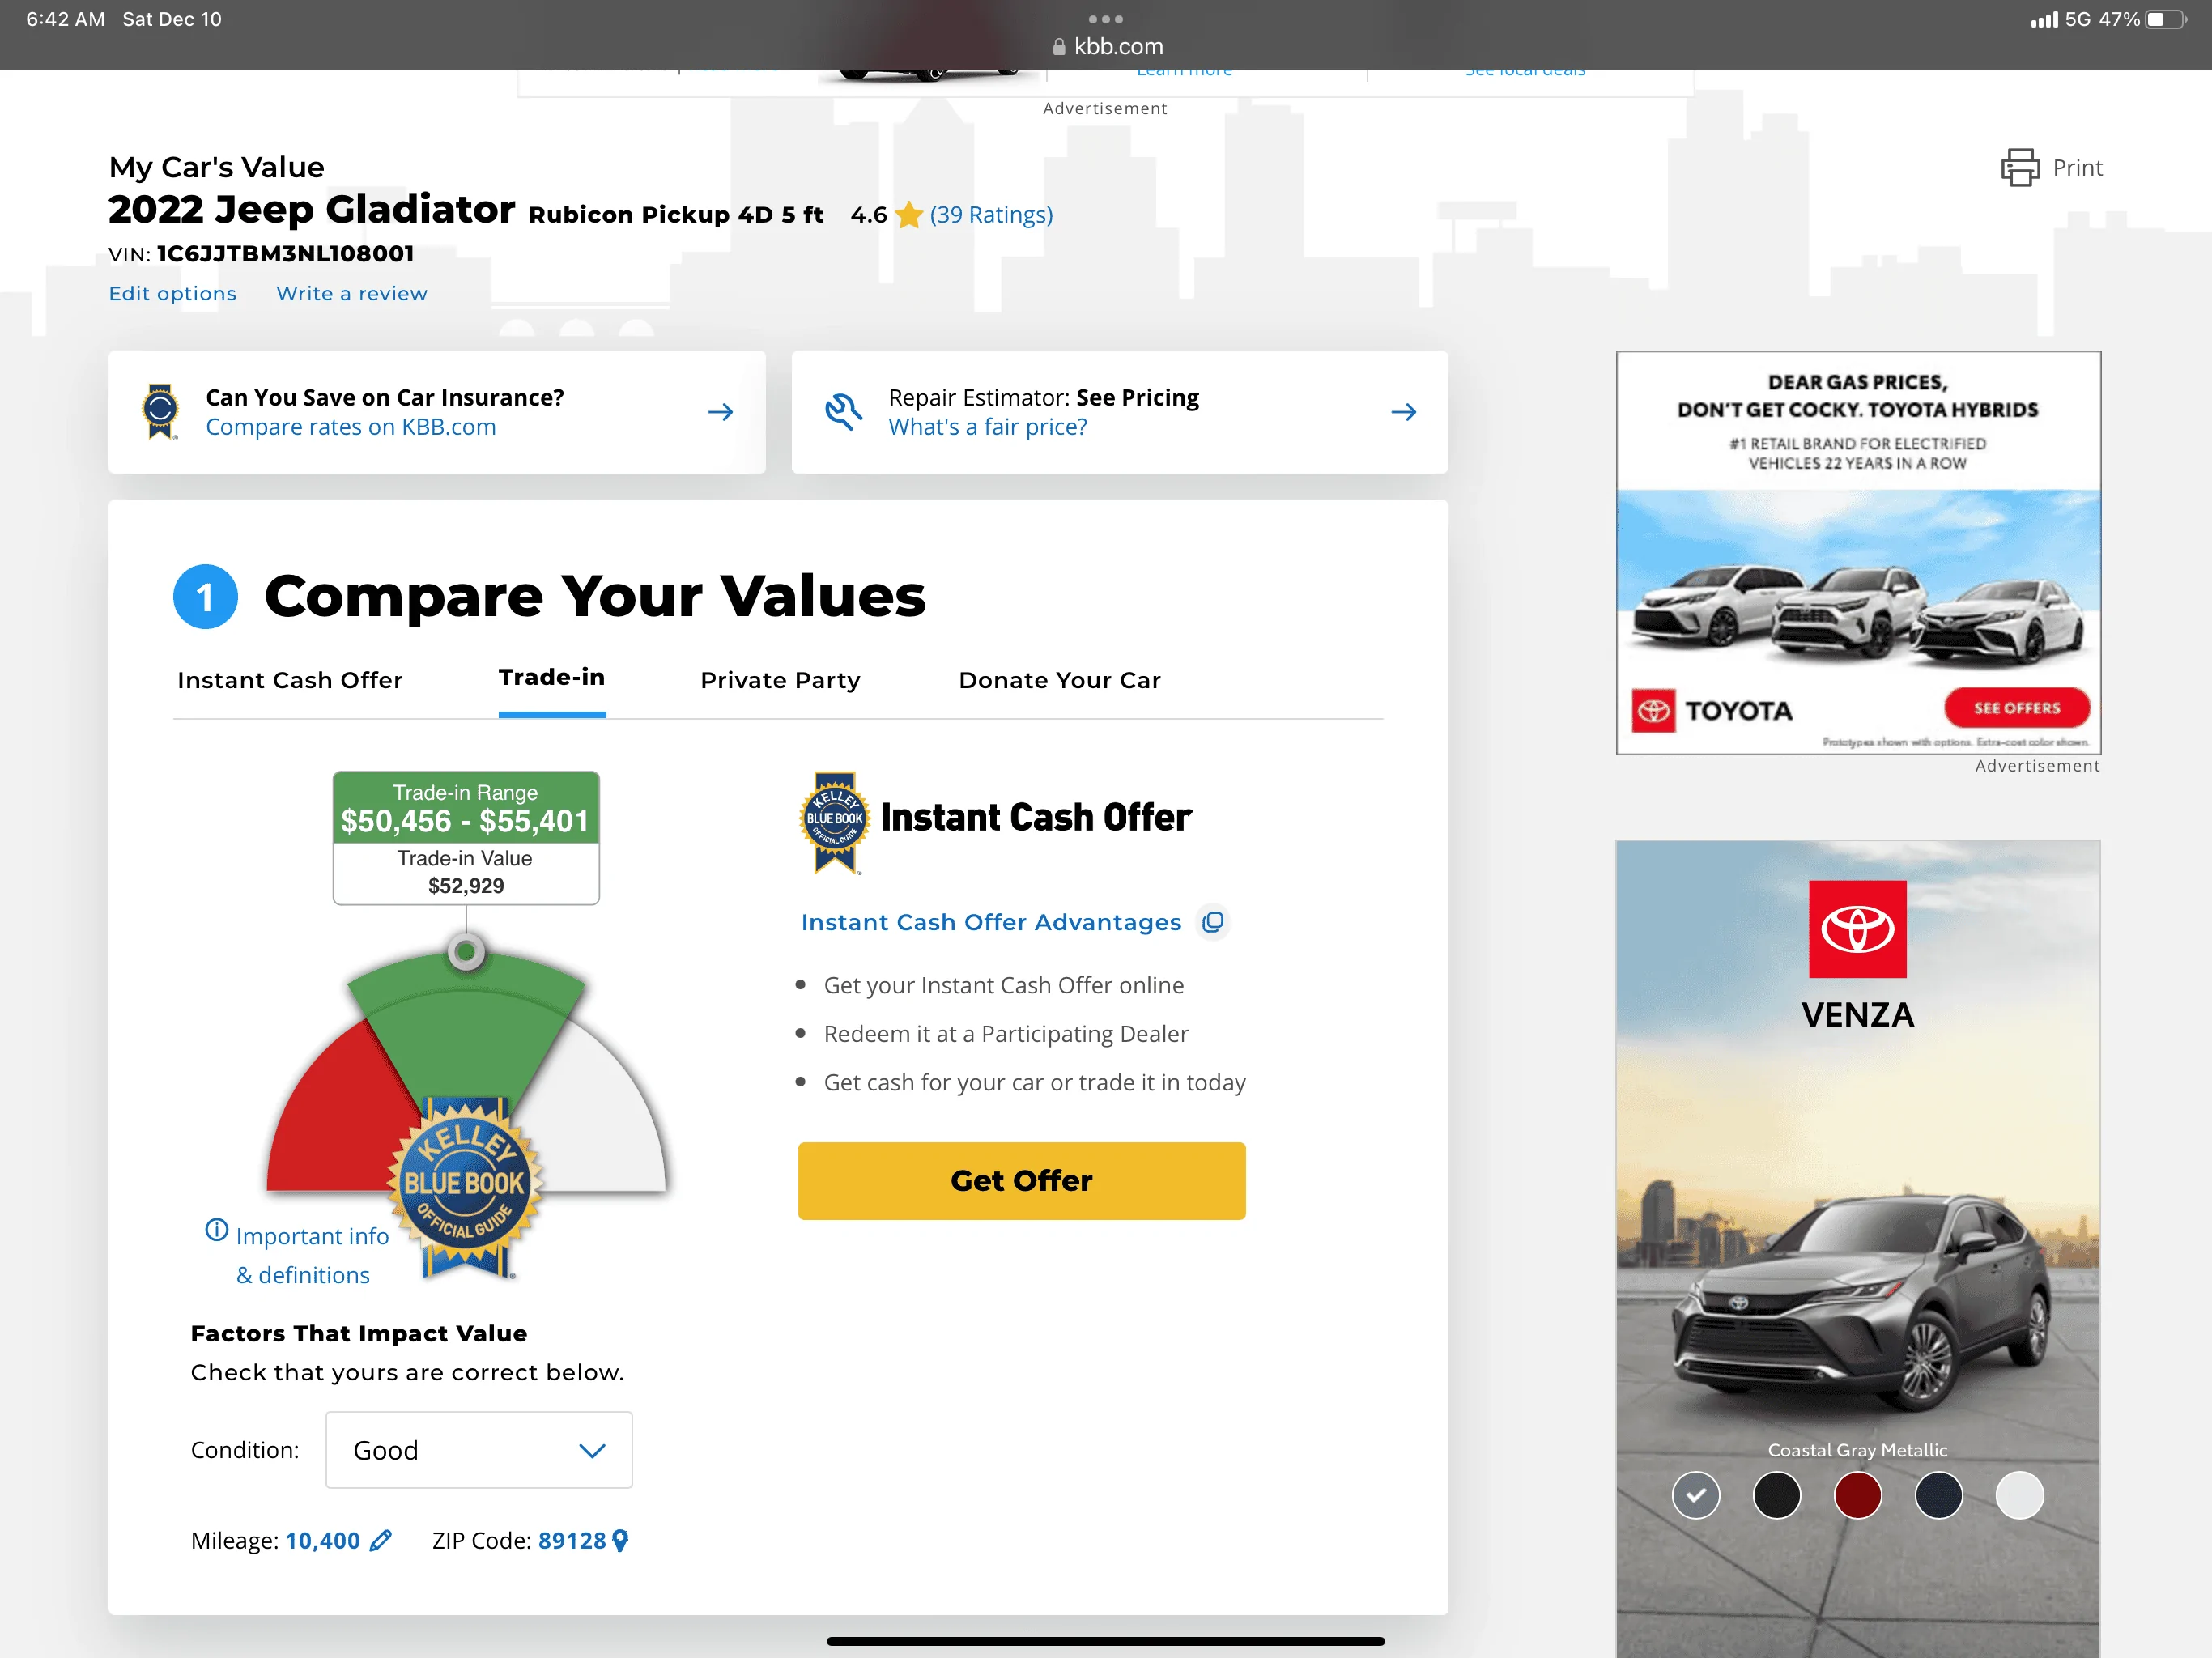Switch to the Private Party tab
Screen dimensions: 2212x1658
point(781,680)
